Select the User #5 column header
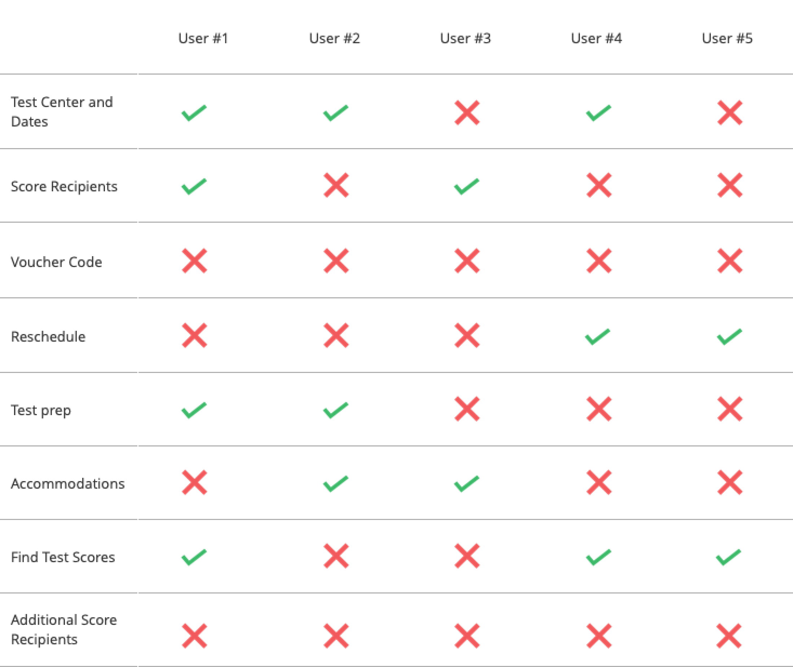793x667 pixels. pyautogui.click(x=727, y=38)
